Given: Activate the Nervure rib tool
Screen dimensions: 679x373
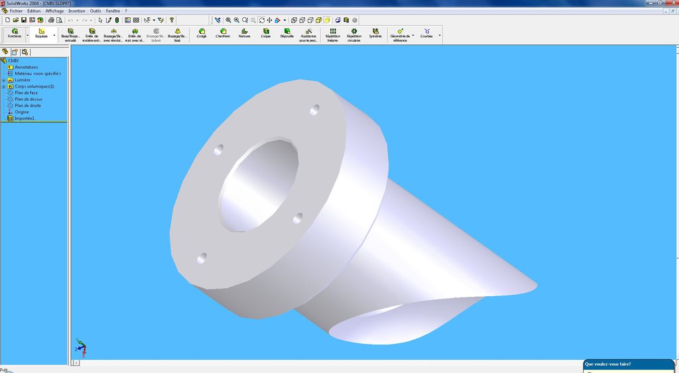Looking at the screenshot, I should coord(244,33).
